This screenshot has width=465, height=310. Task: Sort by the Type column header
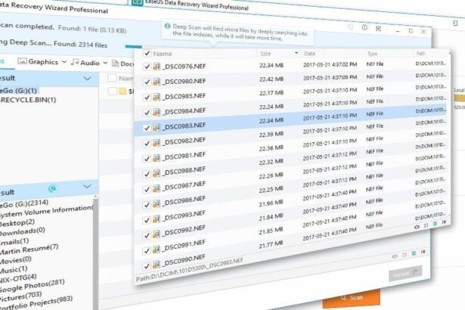coord(372,54)
